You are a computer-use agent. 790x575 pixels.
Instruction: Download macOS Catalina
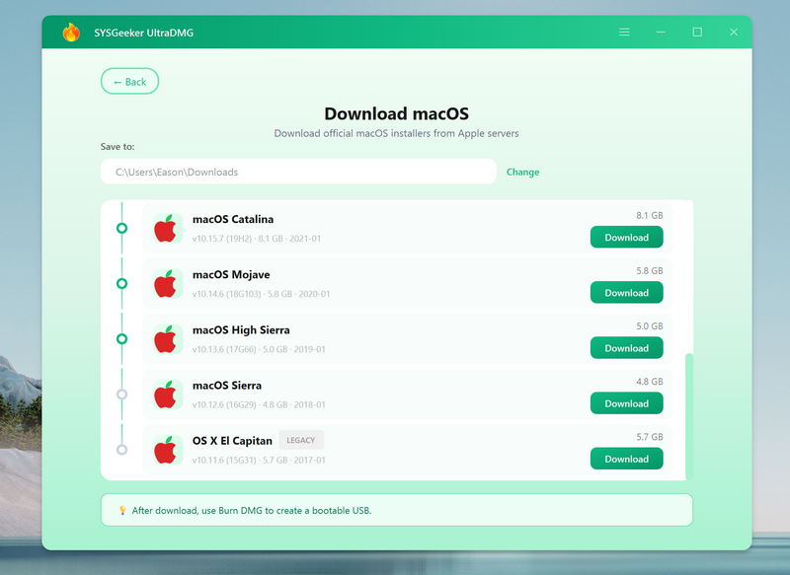(626, 237)
